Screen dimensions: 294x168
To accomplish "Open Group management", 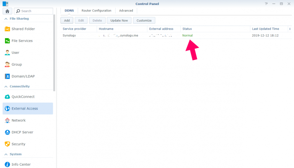I will [x=16, y=65].
